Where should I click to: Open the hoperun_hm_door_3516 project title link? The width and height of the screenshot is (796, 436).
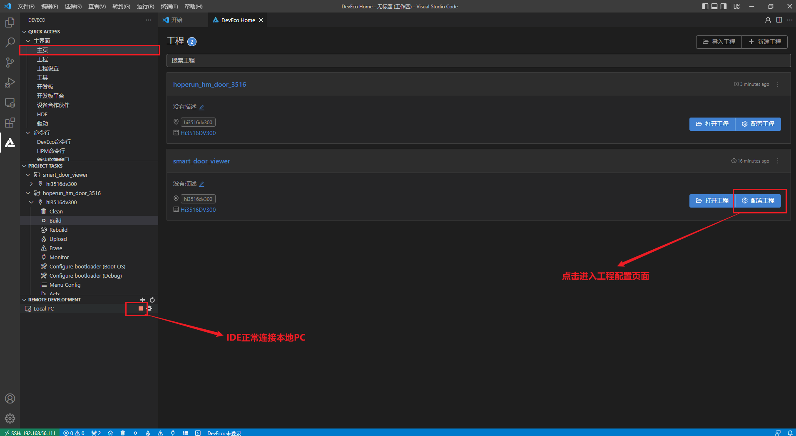coord(209,84)
